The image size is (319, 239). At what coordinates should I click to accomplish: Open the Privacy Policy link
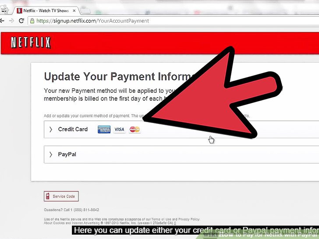[x=189, y=219]
